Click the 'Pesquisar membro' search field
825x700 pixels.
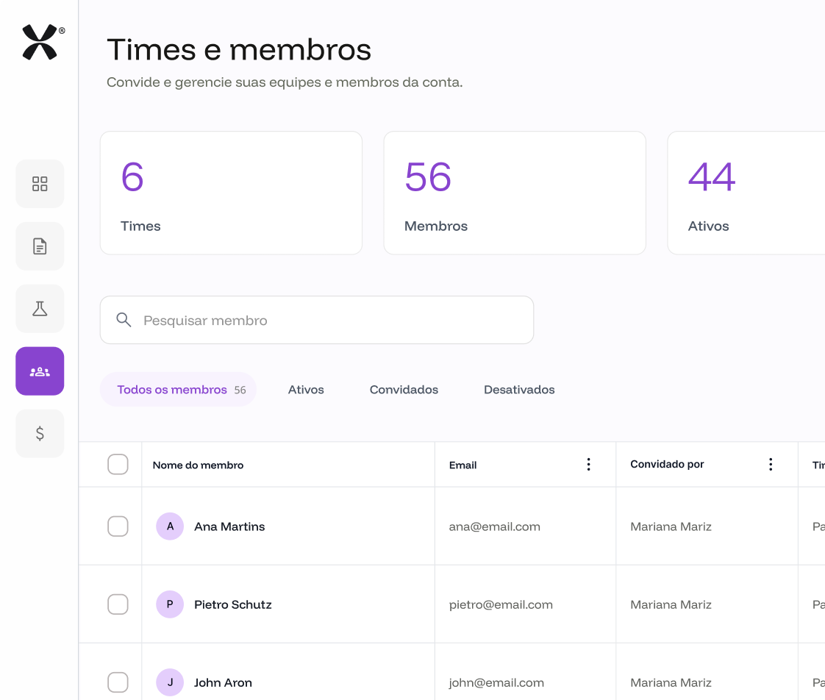pos(331,320)
